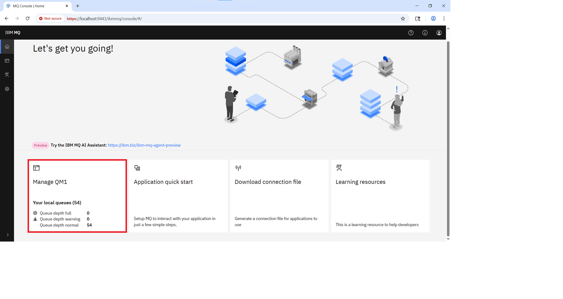Click the 'Queue depth warning' row text

click(60, 219)
